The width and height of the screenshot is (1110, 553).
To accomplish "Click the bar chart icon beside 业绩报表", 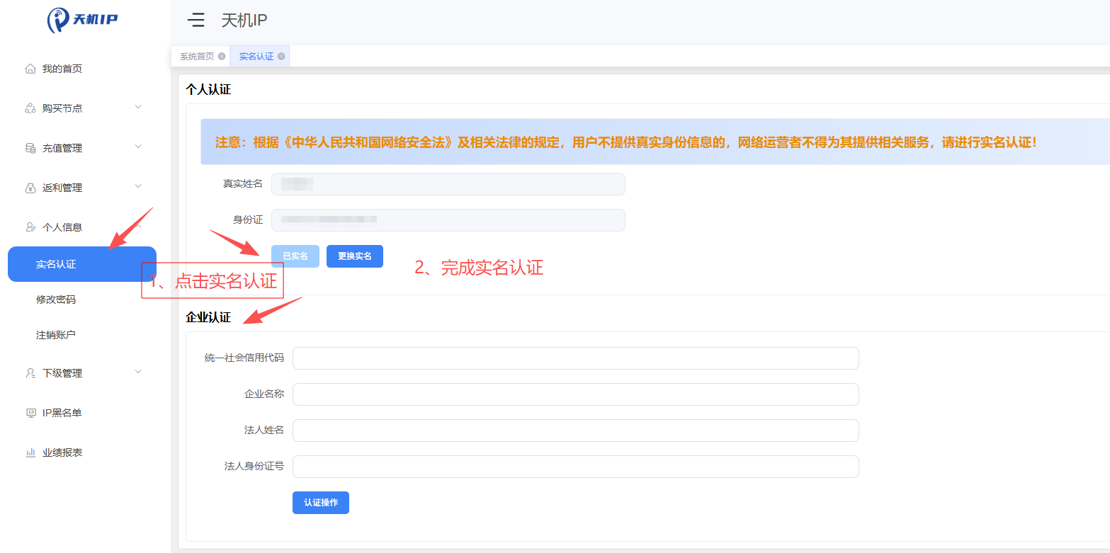I will point(30,452).
